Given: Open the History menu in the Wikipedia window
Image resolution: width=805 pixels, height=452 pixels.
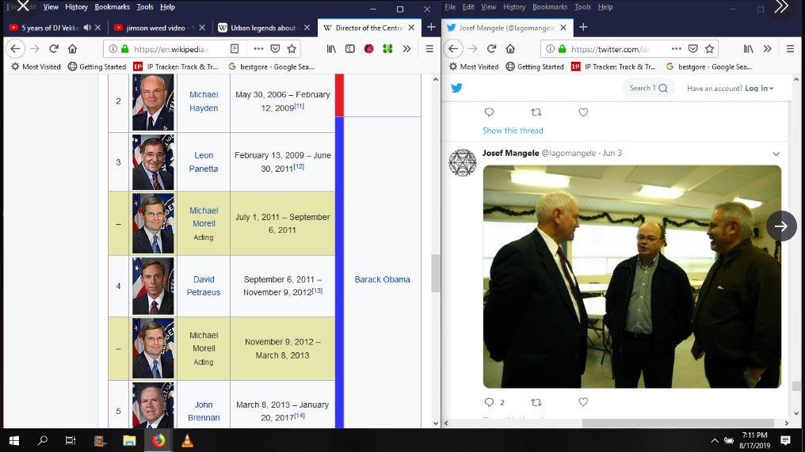Looking at the screenshot, I should (x=77, y=6).
